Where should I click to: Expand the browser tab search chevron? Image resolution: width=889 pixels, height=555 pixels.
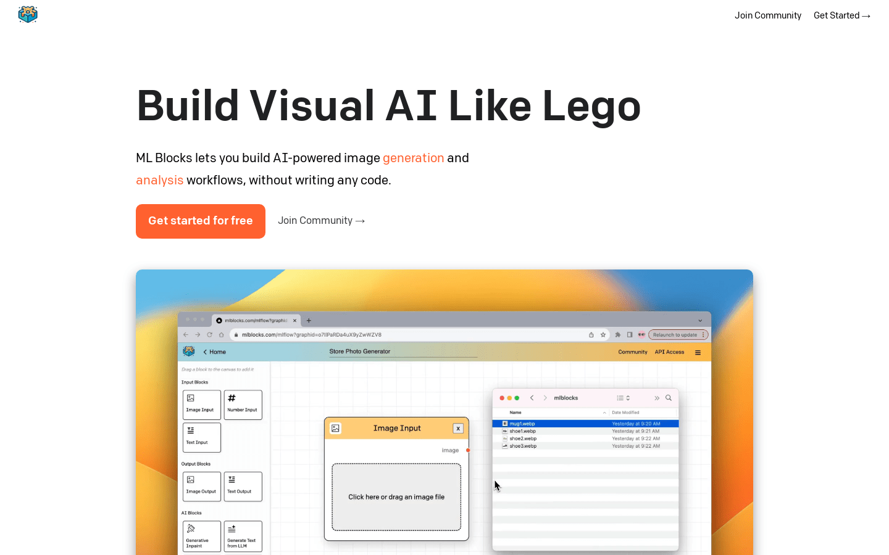coord(700,321)
